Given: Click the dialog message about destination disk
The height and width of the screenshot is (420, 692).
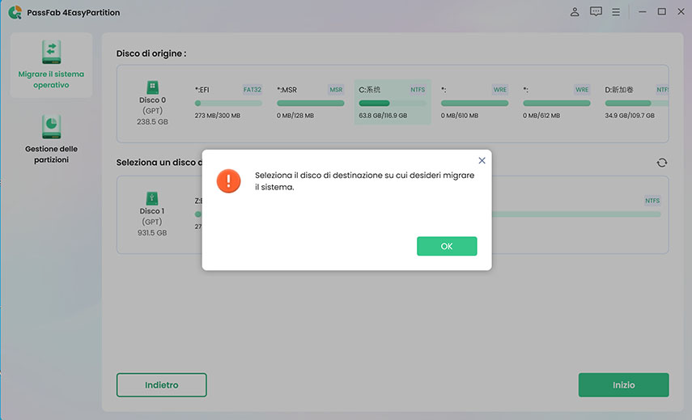Looking at the screenshot, I should [364, 181].
